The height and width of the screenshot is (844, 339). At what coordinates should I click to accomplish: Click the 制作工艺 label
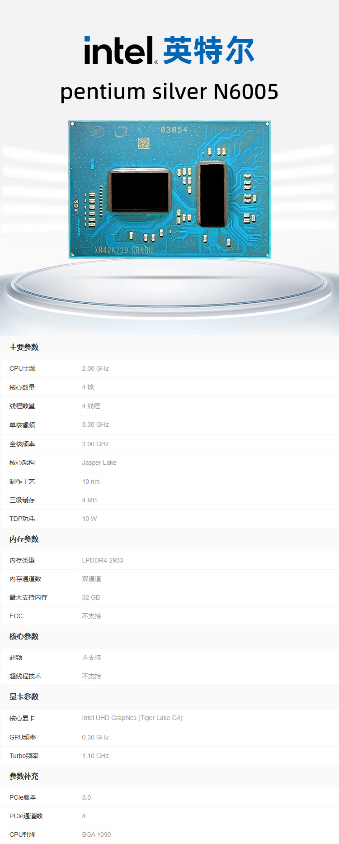pos(22,482)
